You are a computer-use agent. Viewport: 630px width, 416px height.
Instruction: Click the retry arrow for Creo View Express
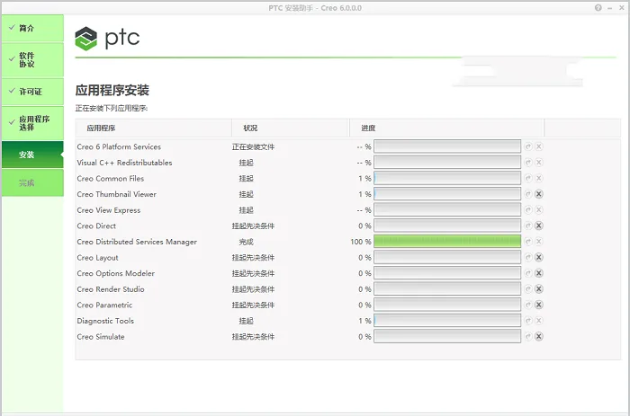528,210
